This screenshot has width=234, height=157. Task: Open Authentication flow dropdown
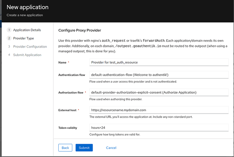click(x=159, y=75)
